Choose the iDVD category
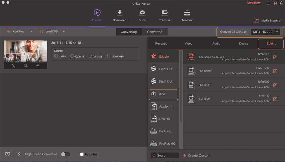 coord(163,94)
